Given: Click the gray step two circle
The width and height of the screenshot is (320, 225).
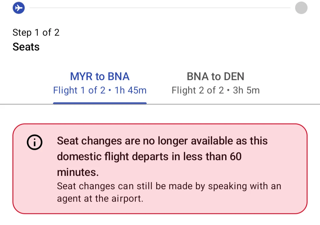Looking at the screenshot, I should [301, 8].
